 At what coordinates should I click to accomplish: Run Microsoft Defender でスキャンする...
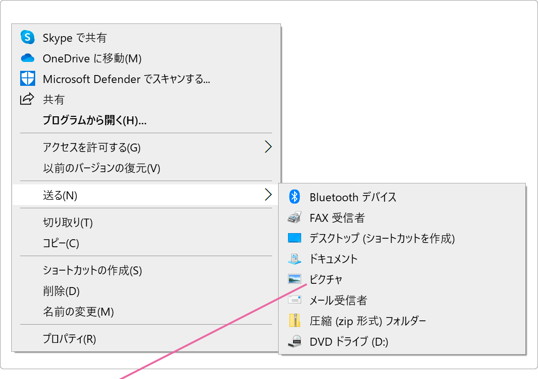tap(145, 78)
